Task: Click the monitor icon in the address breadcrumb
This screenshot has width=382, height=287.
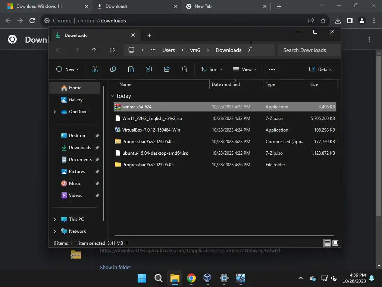Action: [x=131, y=50]
